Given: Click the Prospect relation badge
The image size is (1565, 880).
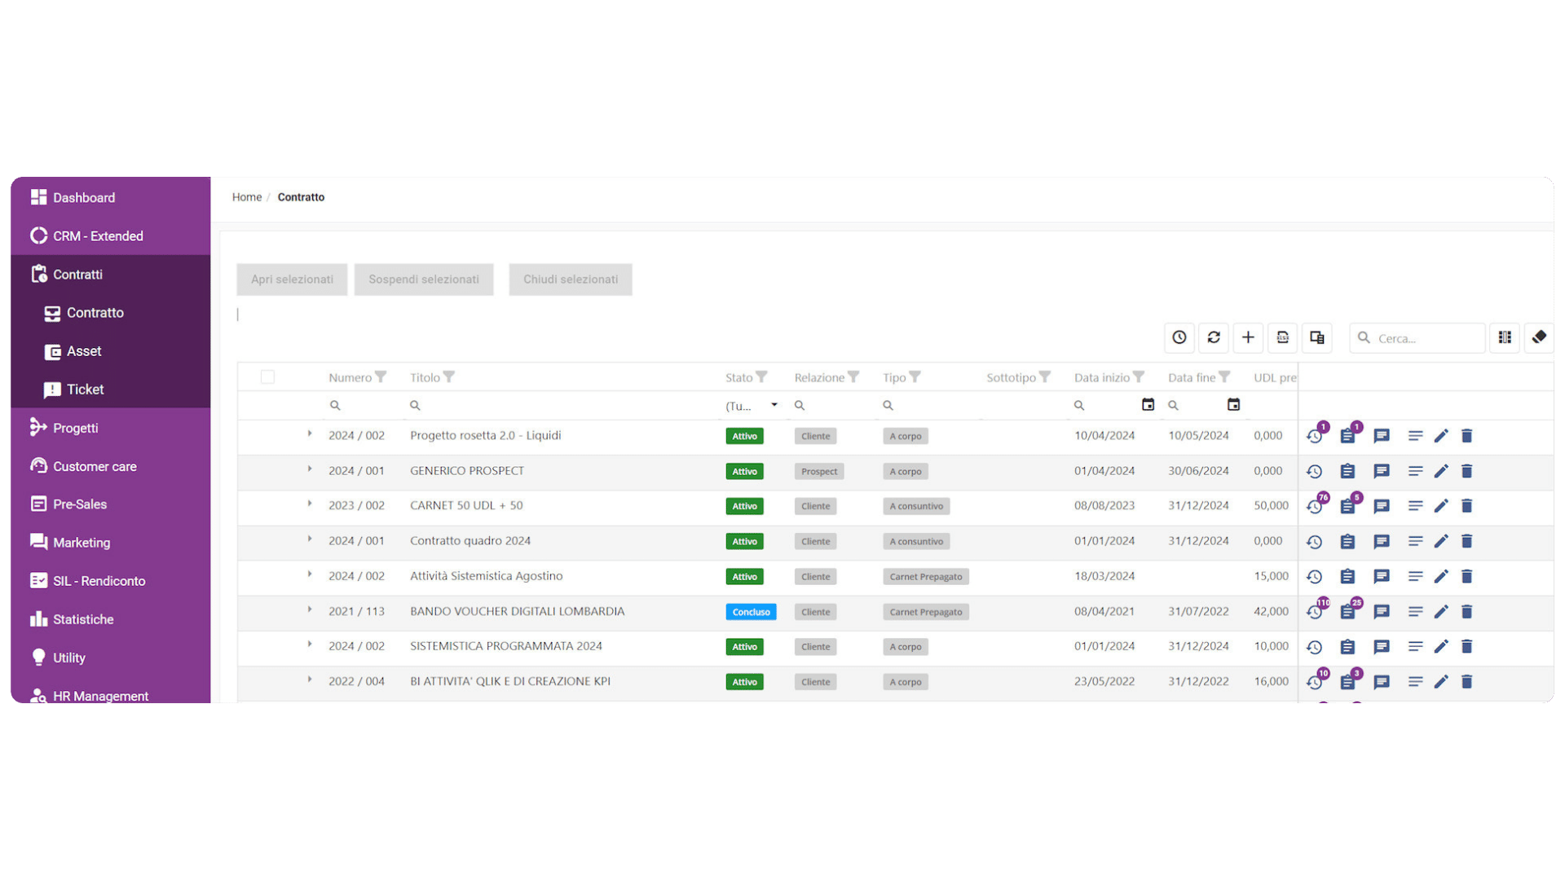Looking at the screenshot, I should tap(819, 471).
